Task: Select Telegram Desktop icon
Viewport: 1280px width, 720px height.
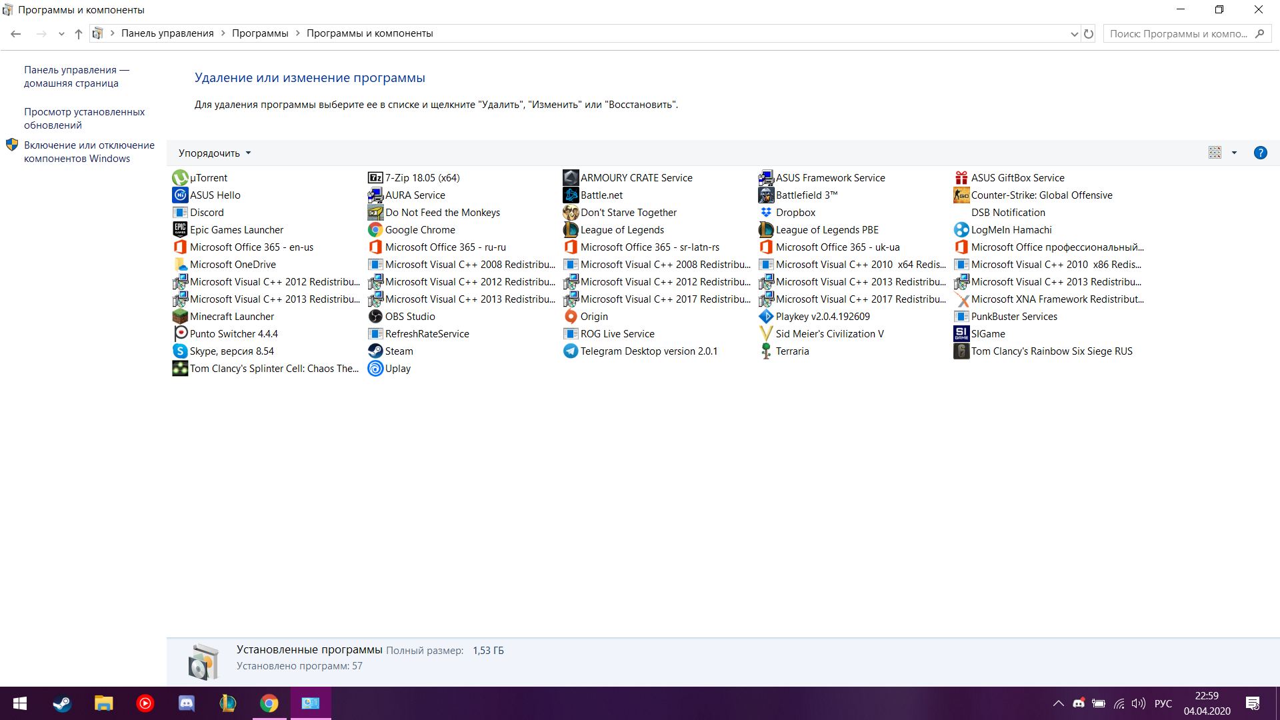Action: pyautogui.click(x=571, y=351)
